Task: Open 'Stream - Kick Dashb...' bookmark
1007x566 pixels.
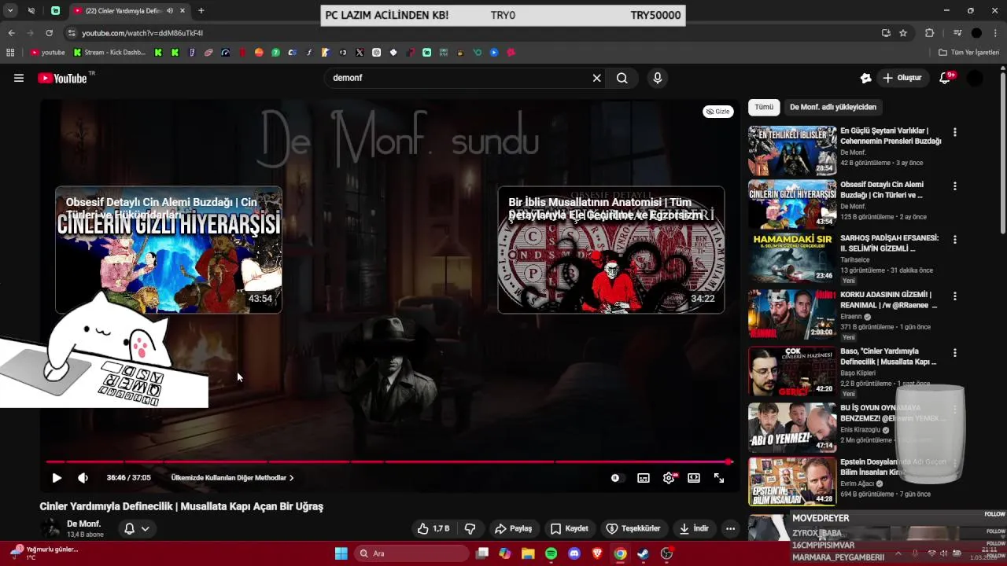Action: (109, 53)
